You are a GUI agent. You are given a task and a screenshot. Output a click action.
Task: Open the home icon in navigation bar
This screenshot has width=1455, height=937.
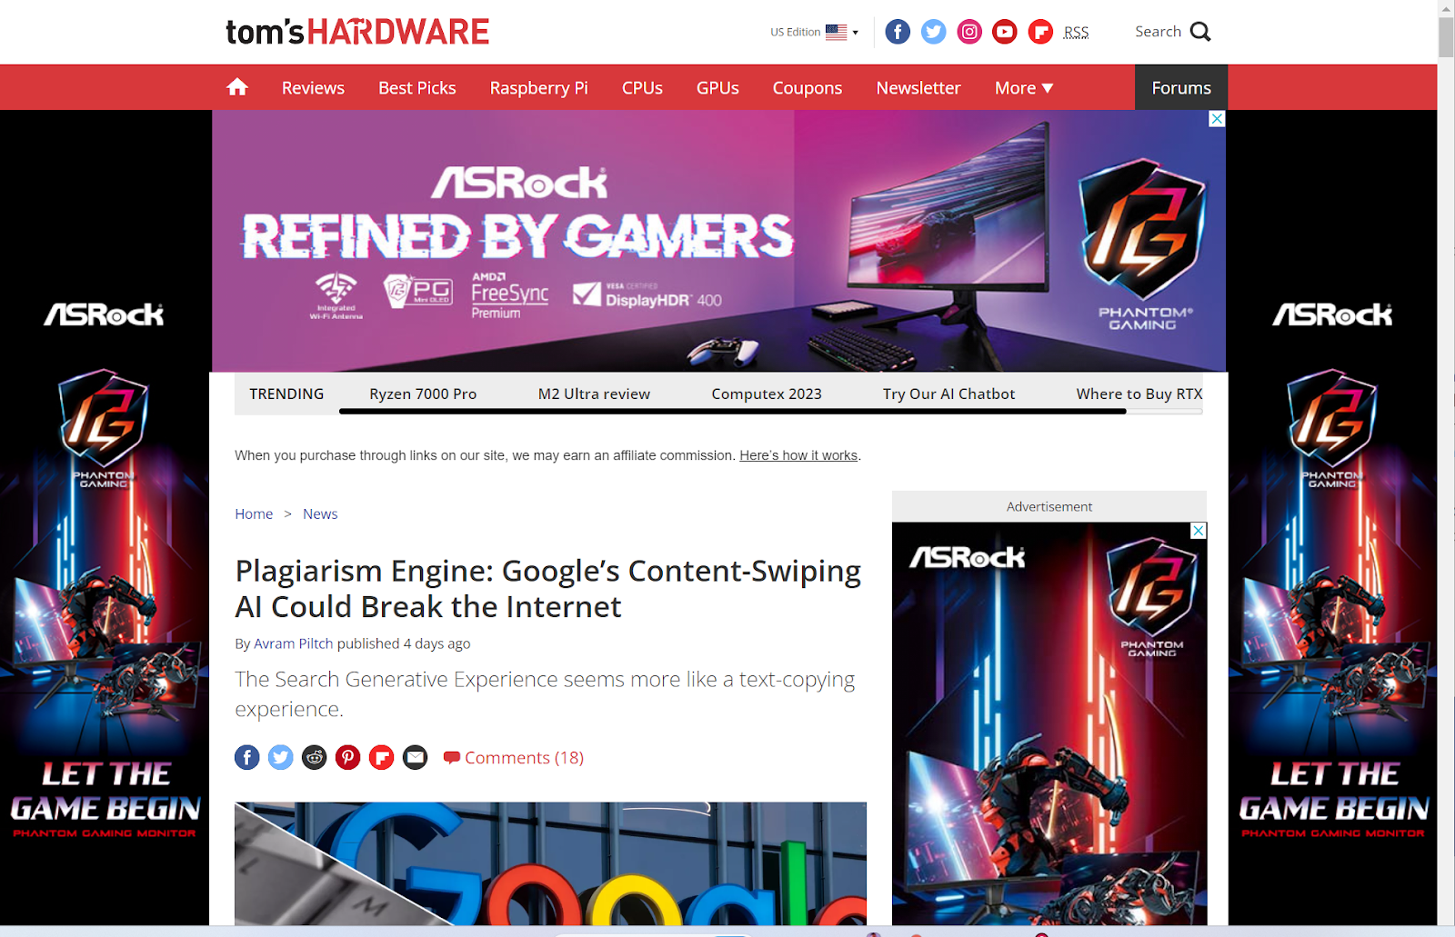237,87
